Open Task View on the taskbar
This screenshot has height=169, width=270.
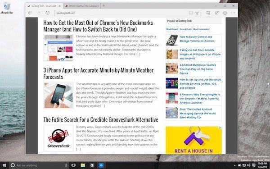(73, 165)
